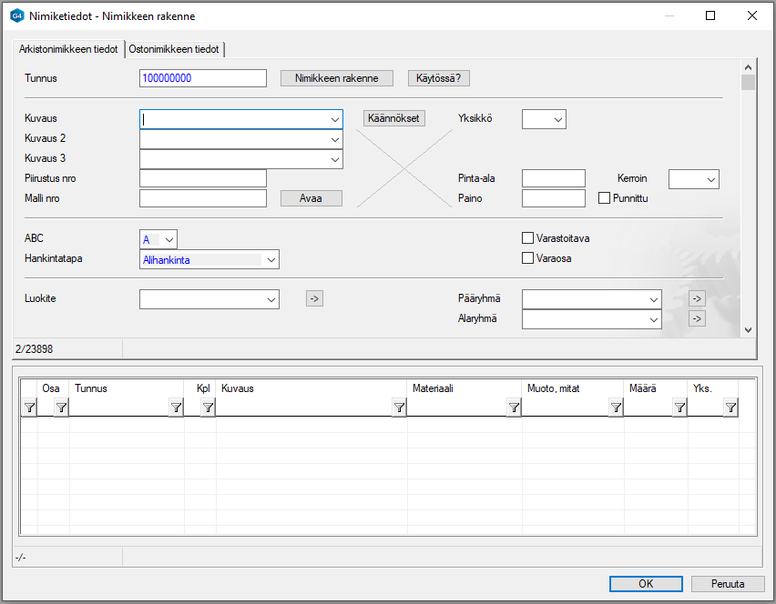Screen dimensions: 776x604
Task: Click the vertical scrollbar down arrow
Action: [x=748, y=330]
